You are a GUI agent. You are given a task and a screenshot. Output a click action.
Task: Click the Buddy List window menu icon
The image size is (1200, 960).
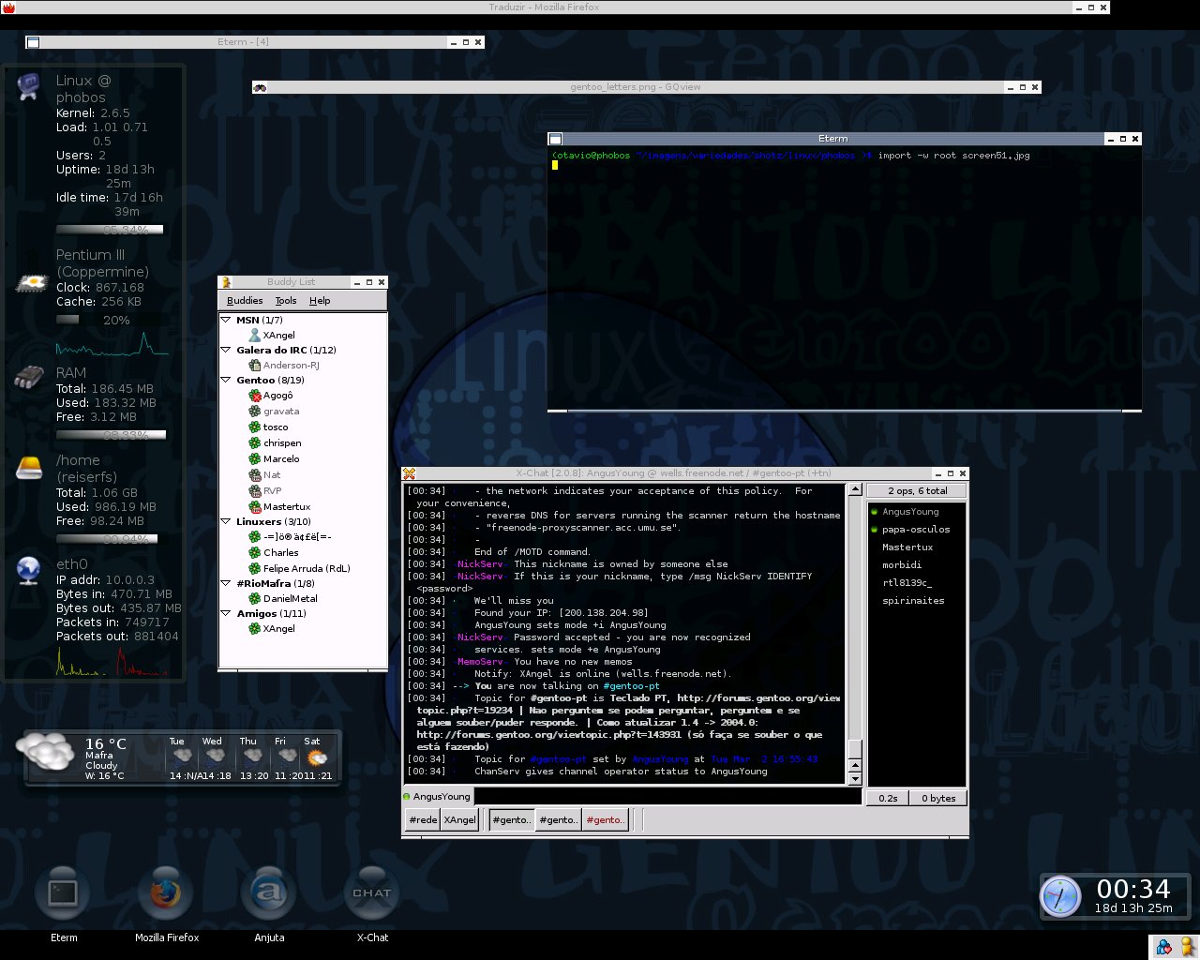(226, 281)
